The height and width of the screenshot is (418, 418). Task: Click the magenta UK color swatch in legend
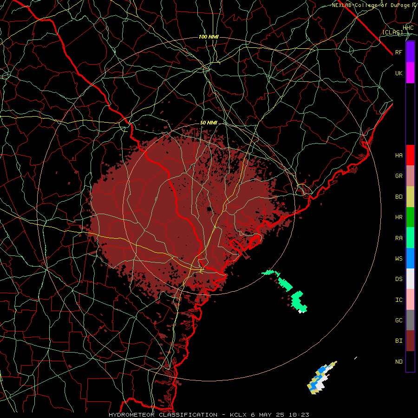[410, 73]
